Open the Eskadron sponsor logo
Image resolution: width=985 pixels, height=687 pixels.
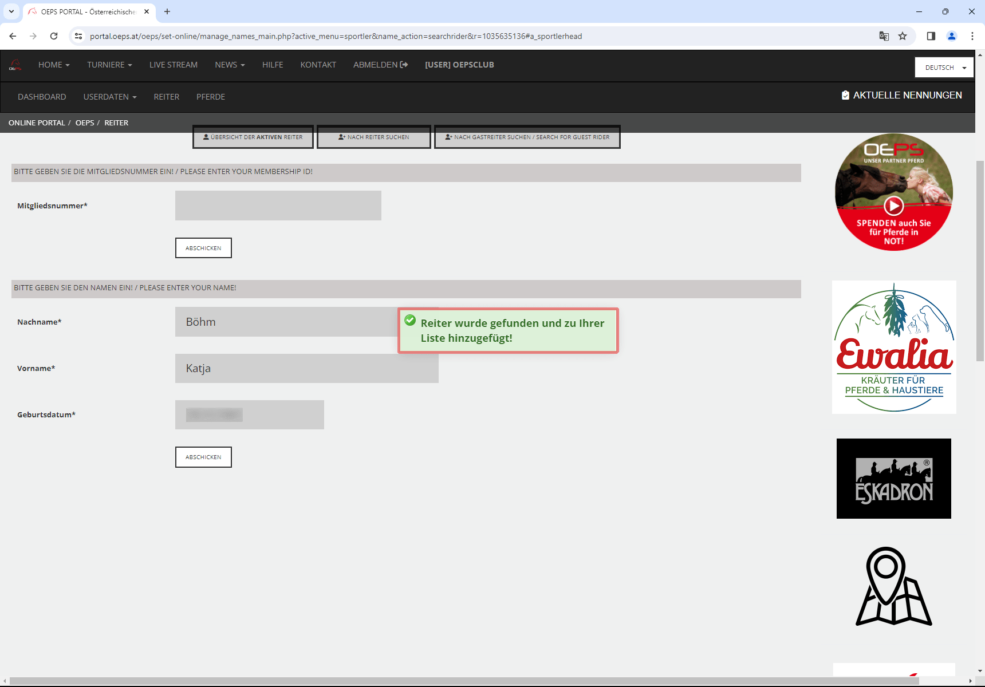pyautogui.click(x=893, y=479)
